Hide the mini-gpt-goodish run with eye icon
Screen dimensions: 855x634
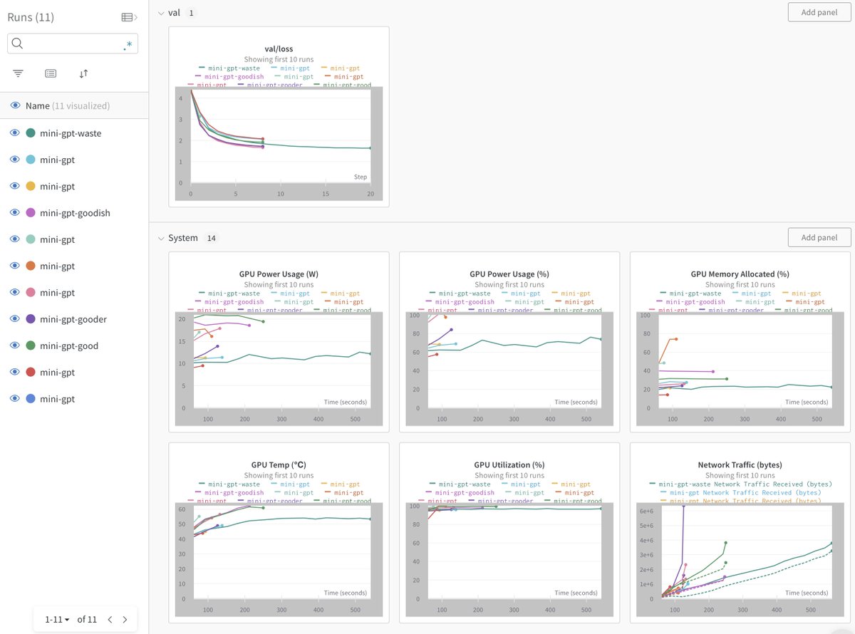tap(14, 213)
